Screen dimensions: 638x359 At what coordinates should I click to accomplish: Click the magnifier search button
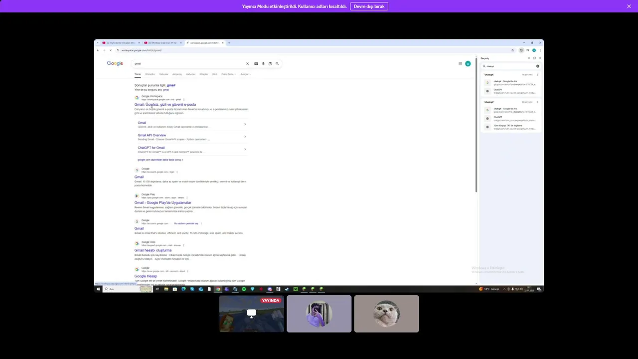click(x=277, y=63)
